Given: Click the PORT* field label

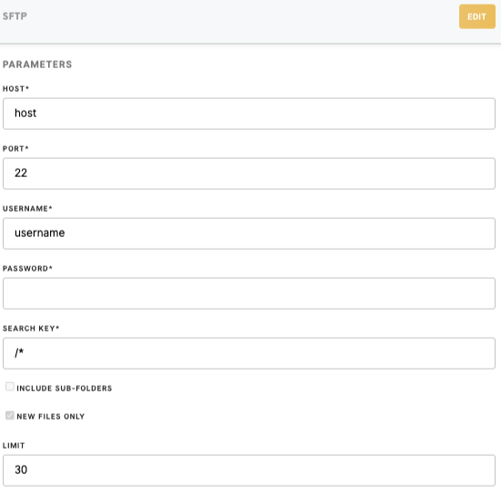Looking at the screenshot, I should (x=15, y=149).
